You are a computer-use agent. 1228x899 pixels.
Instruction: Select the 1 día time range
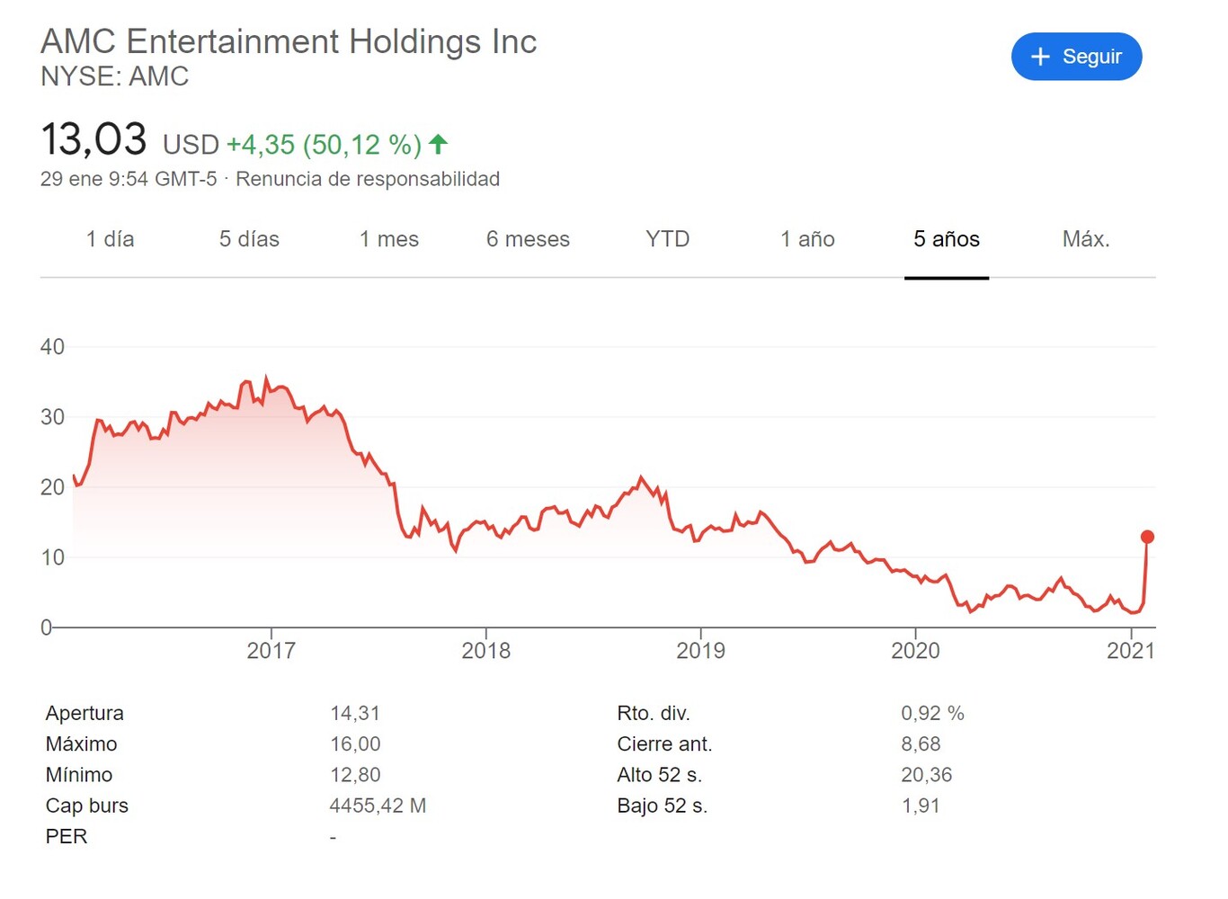click(x=110, y=239)
